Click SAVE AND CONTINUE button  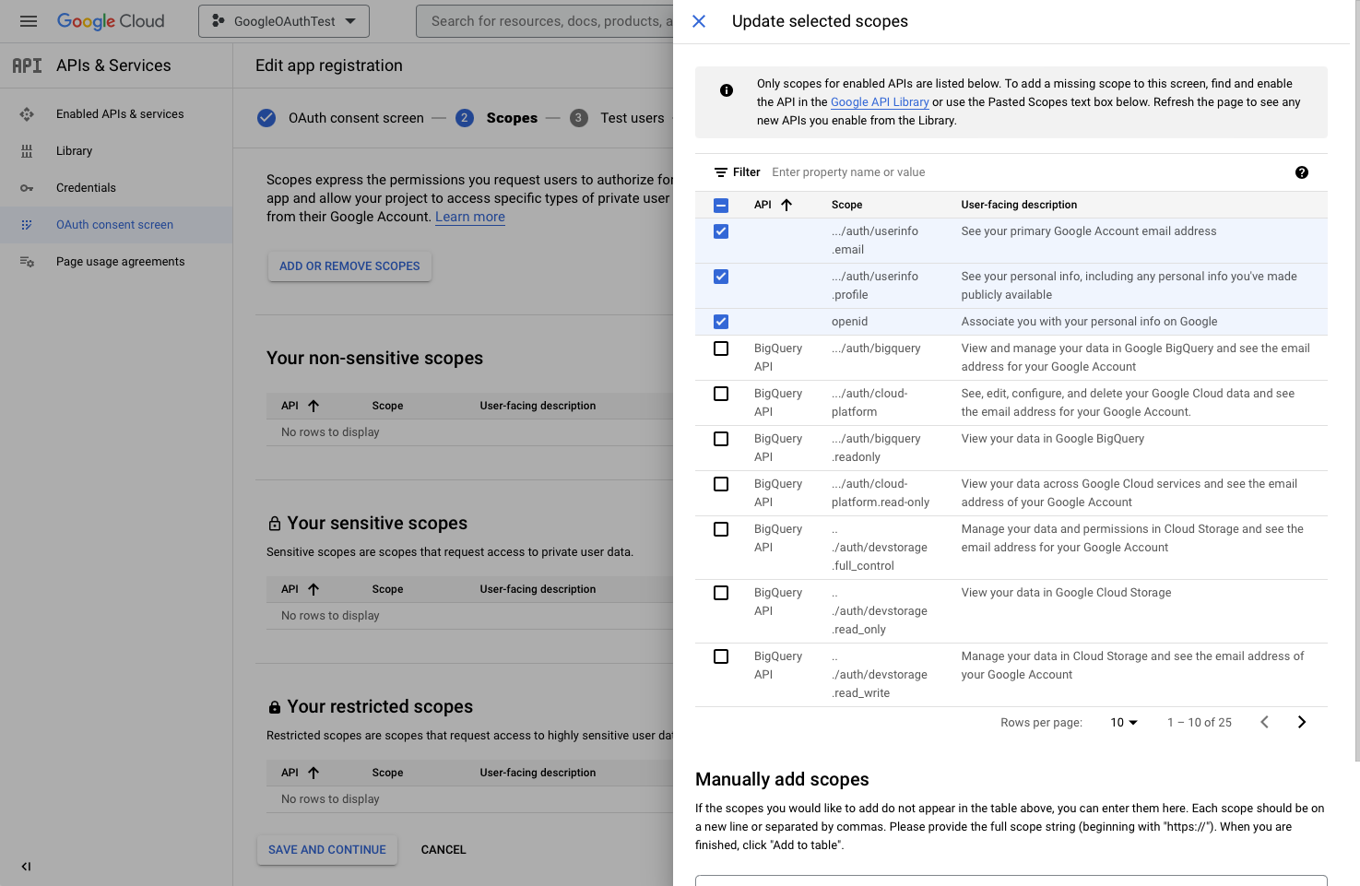[327, 850]
